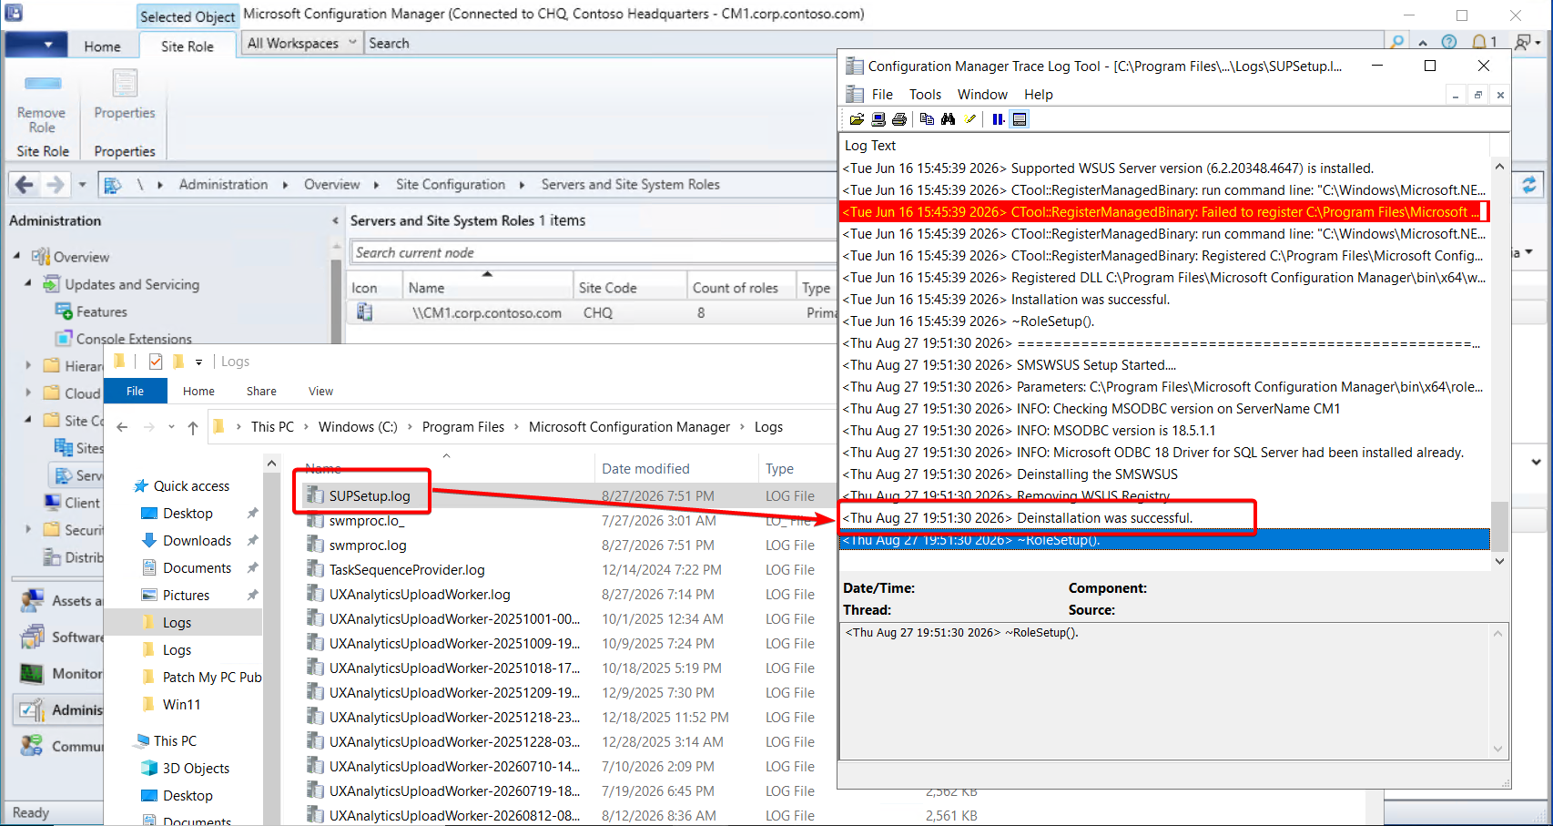Click Servers and Site System Roles breadcrumb
1553x826 pixels.
point(630,185)
